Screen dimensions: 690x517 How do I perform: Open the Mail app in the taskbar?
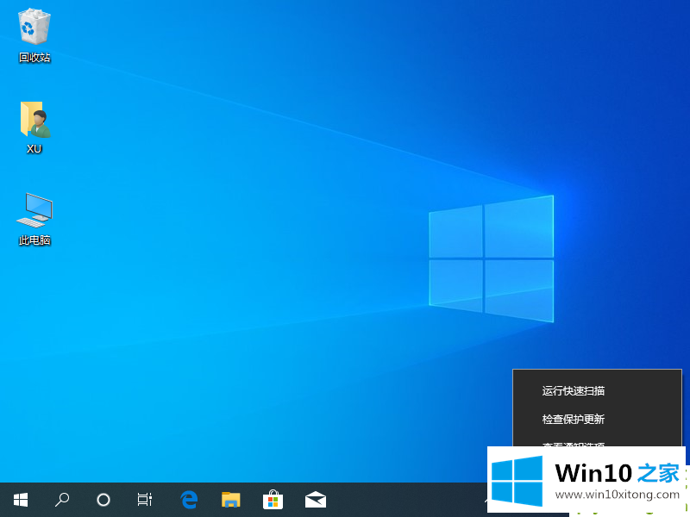pos(315,500)
